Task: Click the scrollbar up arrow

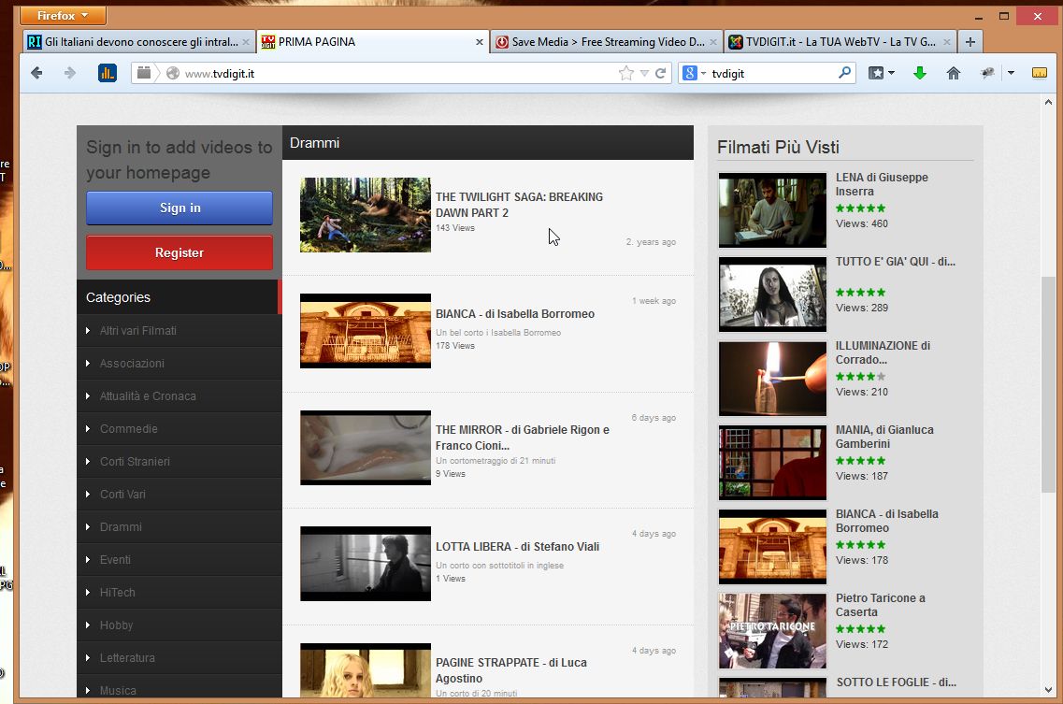Action: point(1048,103)
